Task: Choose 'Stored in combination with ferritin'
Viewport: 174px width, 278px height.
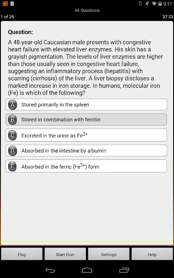Action: 86,119
